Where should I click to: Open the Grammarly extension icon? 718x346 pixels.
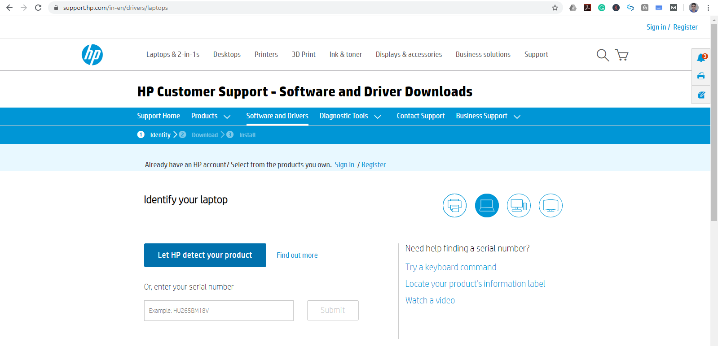point(602,8)
